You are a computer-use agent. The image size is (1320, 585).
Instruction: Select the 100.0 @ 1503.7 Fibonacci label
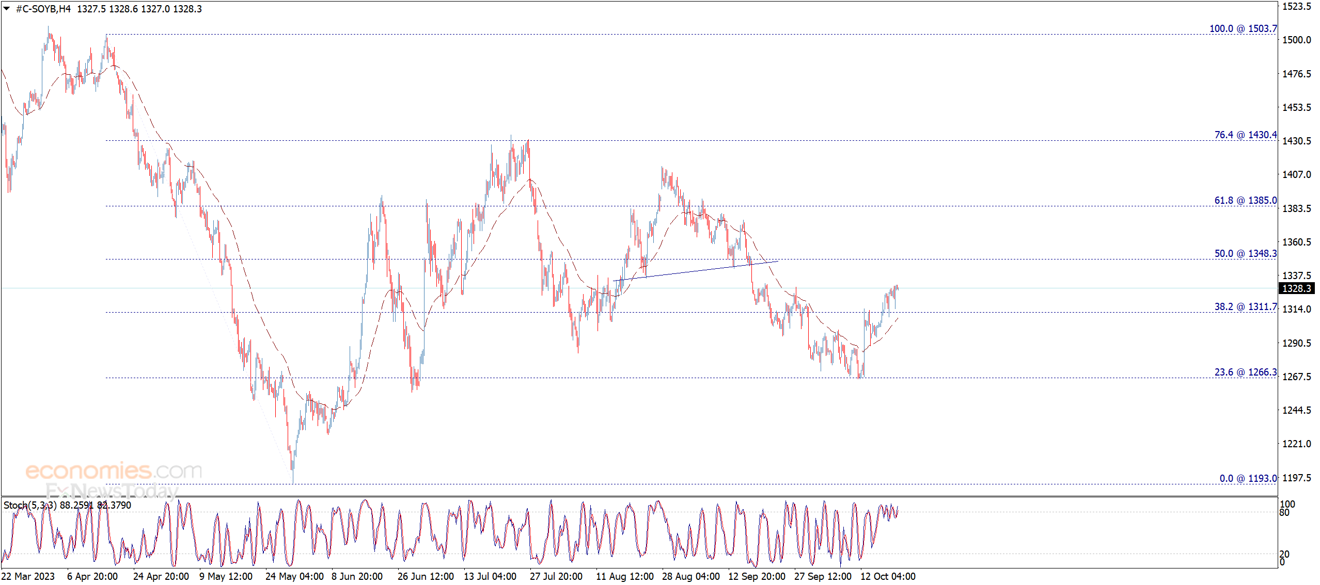point(1243,28)
